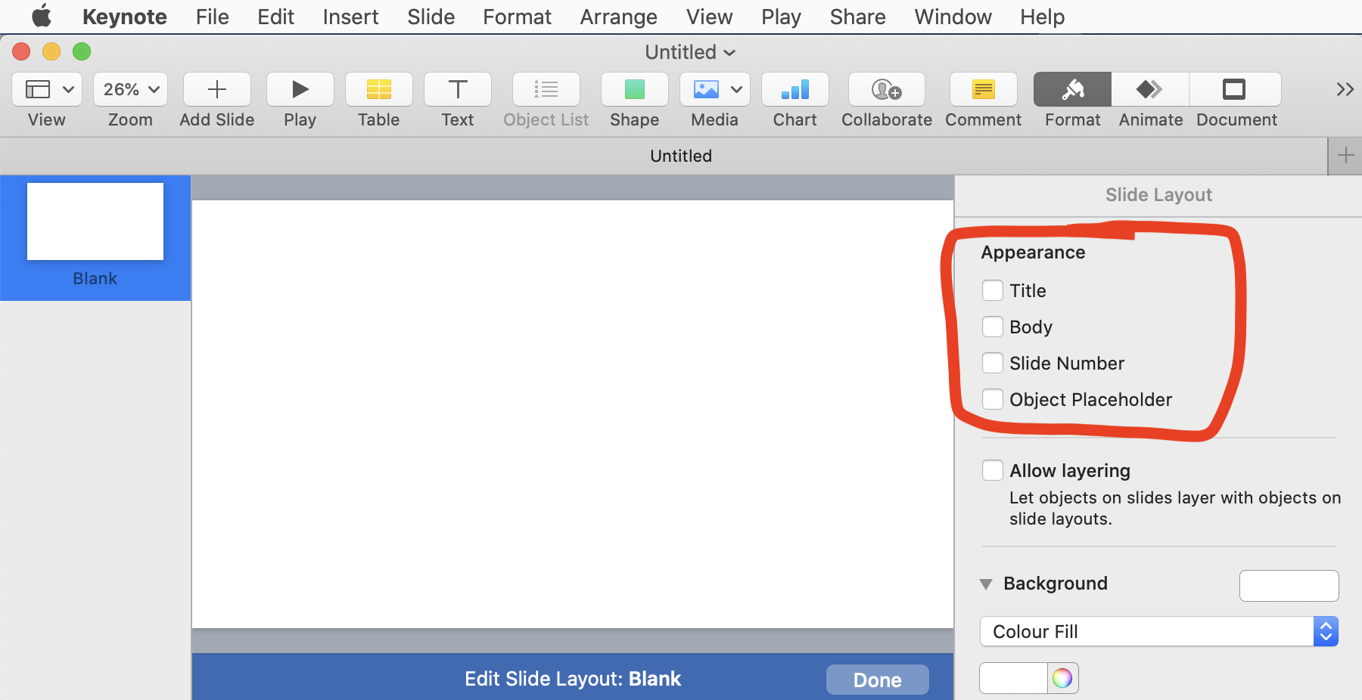The height and width of the screenshot is (700, 1362).
Task: Open the Document inspector
Action: pyautogui.click(x=1235, y=89)
